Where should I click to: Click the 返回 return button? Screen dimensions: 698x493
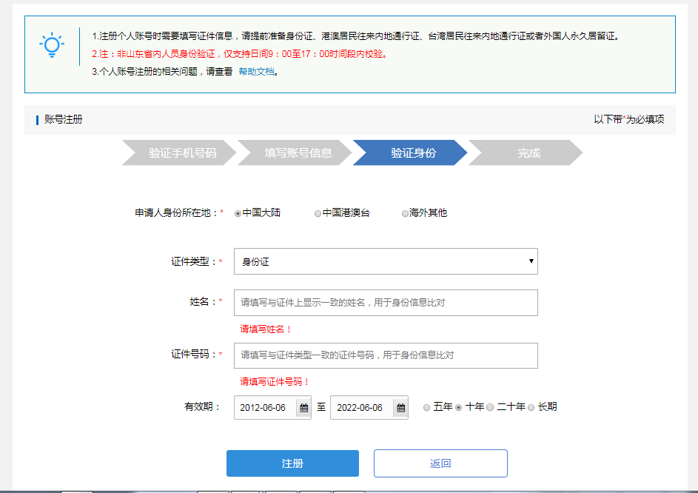[440, 463]
